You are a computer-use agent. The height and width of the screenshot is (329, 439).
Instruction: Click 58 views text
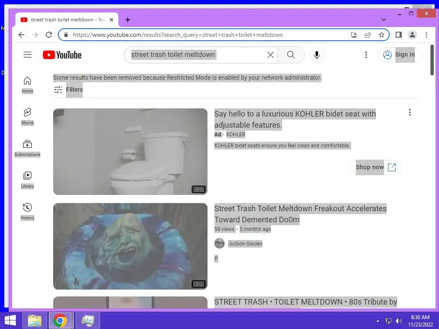pos(224,229)
